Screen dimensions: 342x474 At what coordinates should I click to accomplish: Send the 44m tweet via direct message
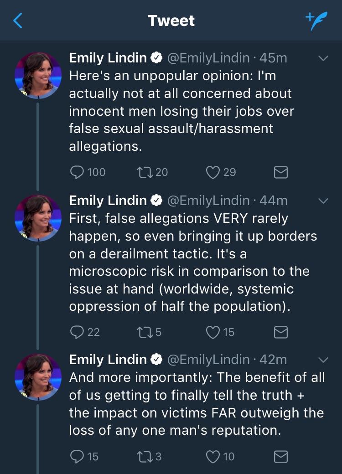click(x=280, y=332)
